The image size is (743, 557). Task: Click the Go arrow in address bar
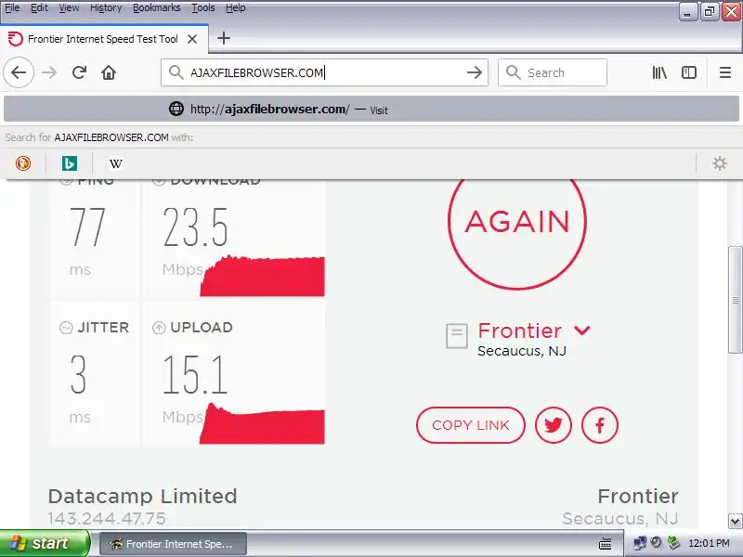(474, 72)
